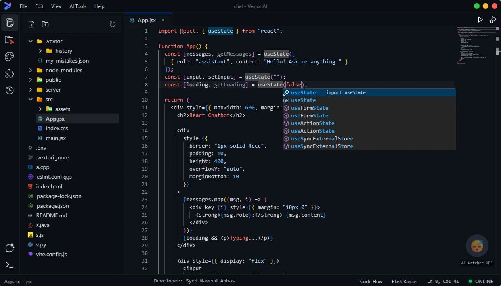Refresh the explorer file tree
This screenshot has width=501, height=286.
pos(113,24)
